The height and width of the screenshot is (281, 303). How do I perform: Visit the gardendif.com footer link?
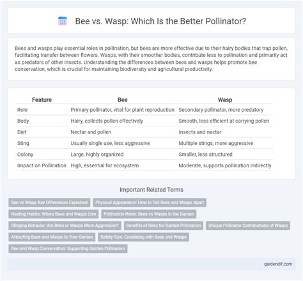[x=278, y=264]
